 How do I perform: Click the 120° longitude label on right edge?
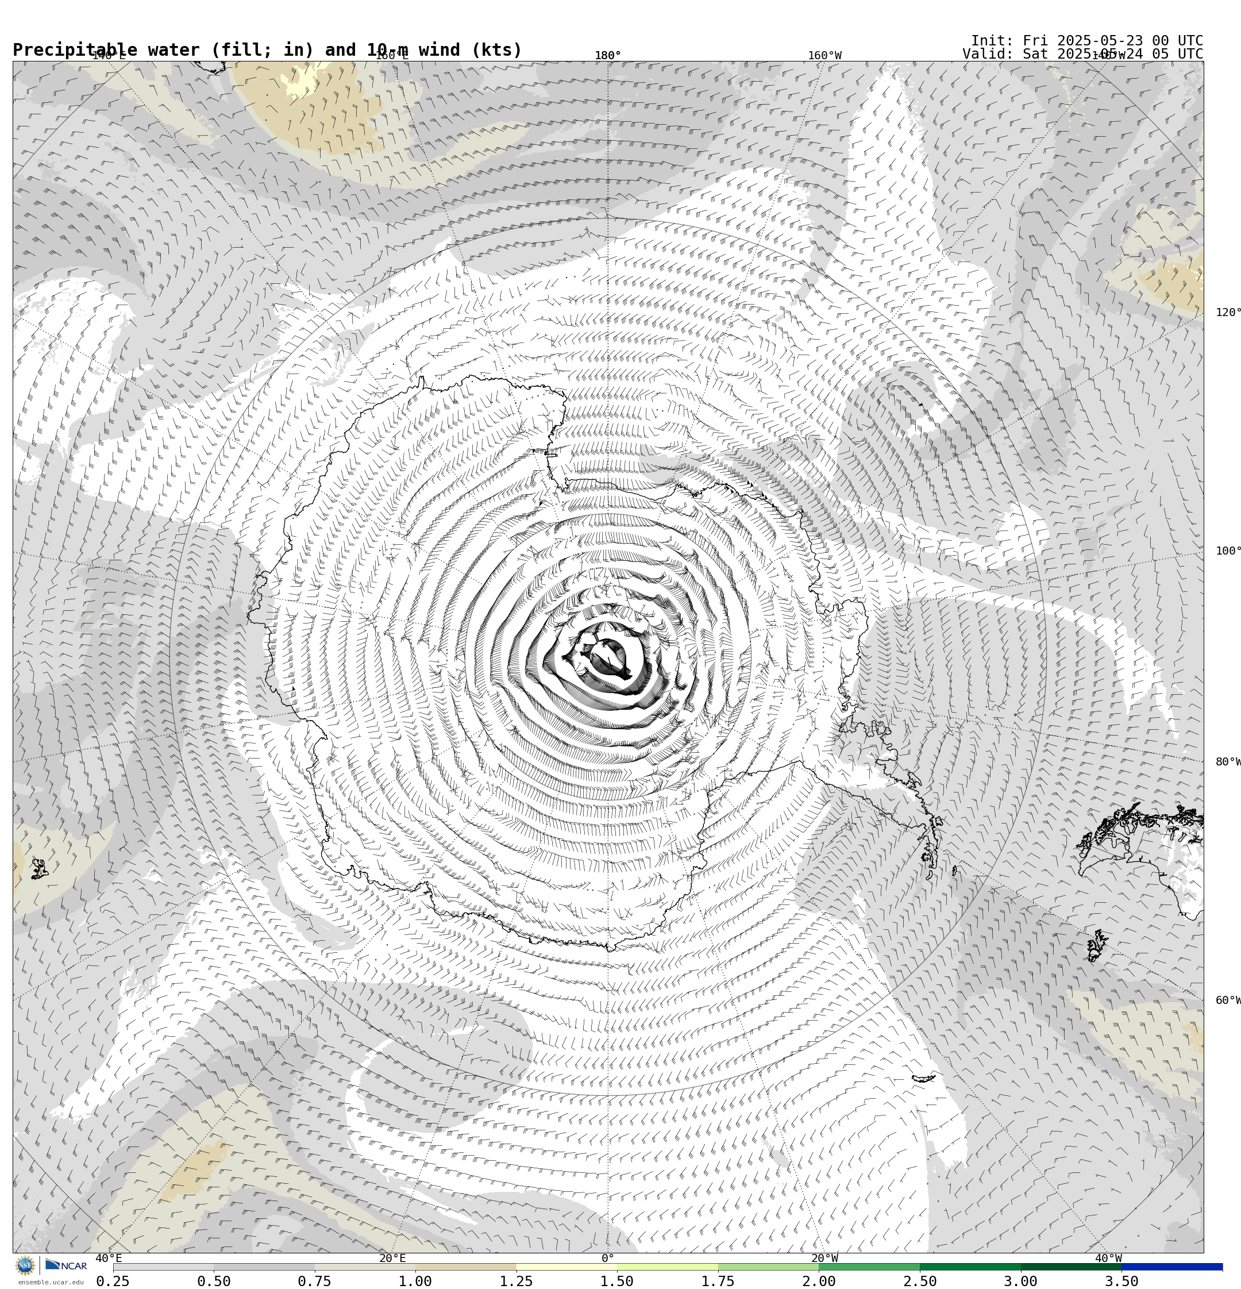(1228, 313)
